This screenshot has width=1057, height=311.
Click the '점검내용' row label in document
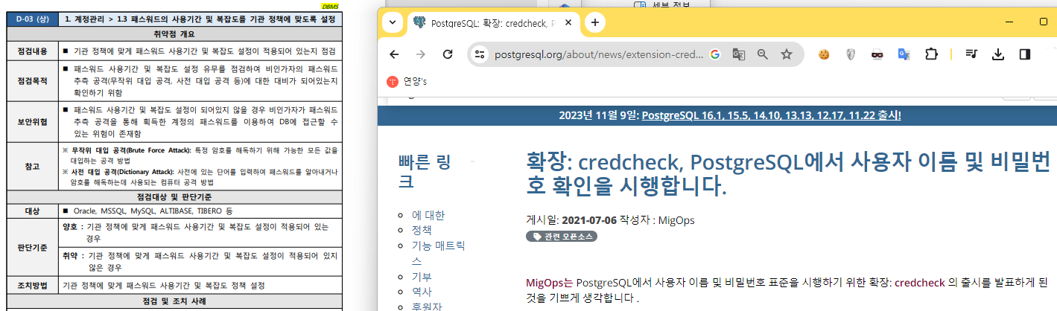tap(31, 51)
